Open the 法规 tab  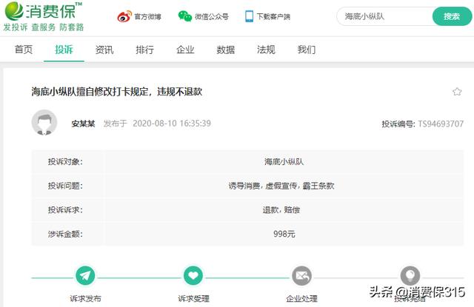pos(266,50)
